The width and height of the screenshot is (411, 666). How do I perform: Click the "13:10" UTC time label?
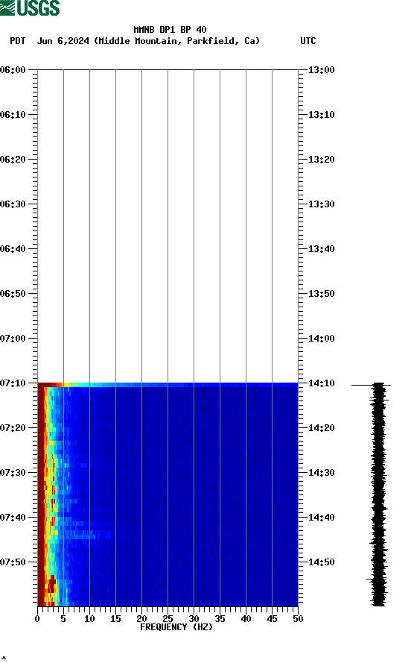(x=322, y=115)
